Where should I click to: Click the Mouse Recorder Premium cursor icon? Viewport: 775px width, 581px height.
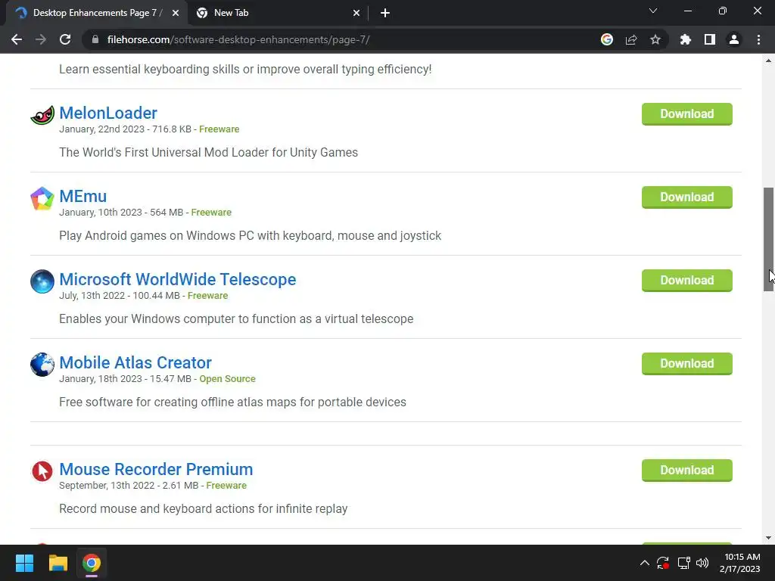click(42, 471)
